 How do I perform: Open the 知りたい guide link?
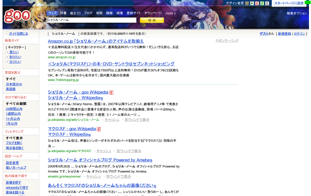point(15,57)
